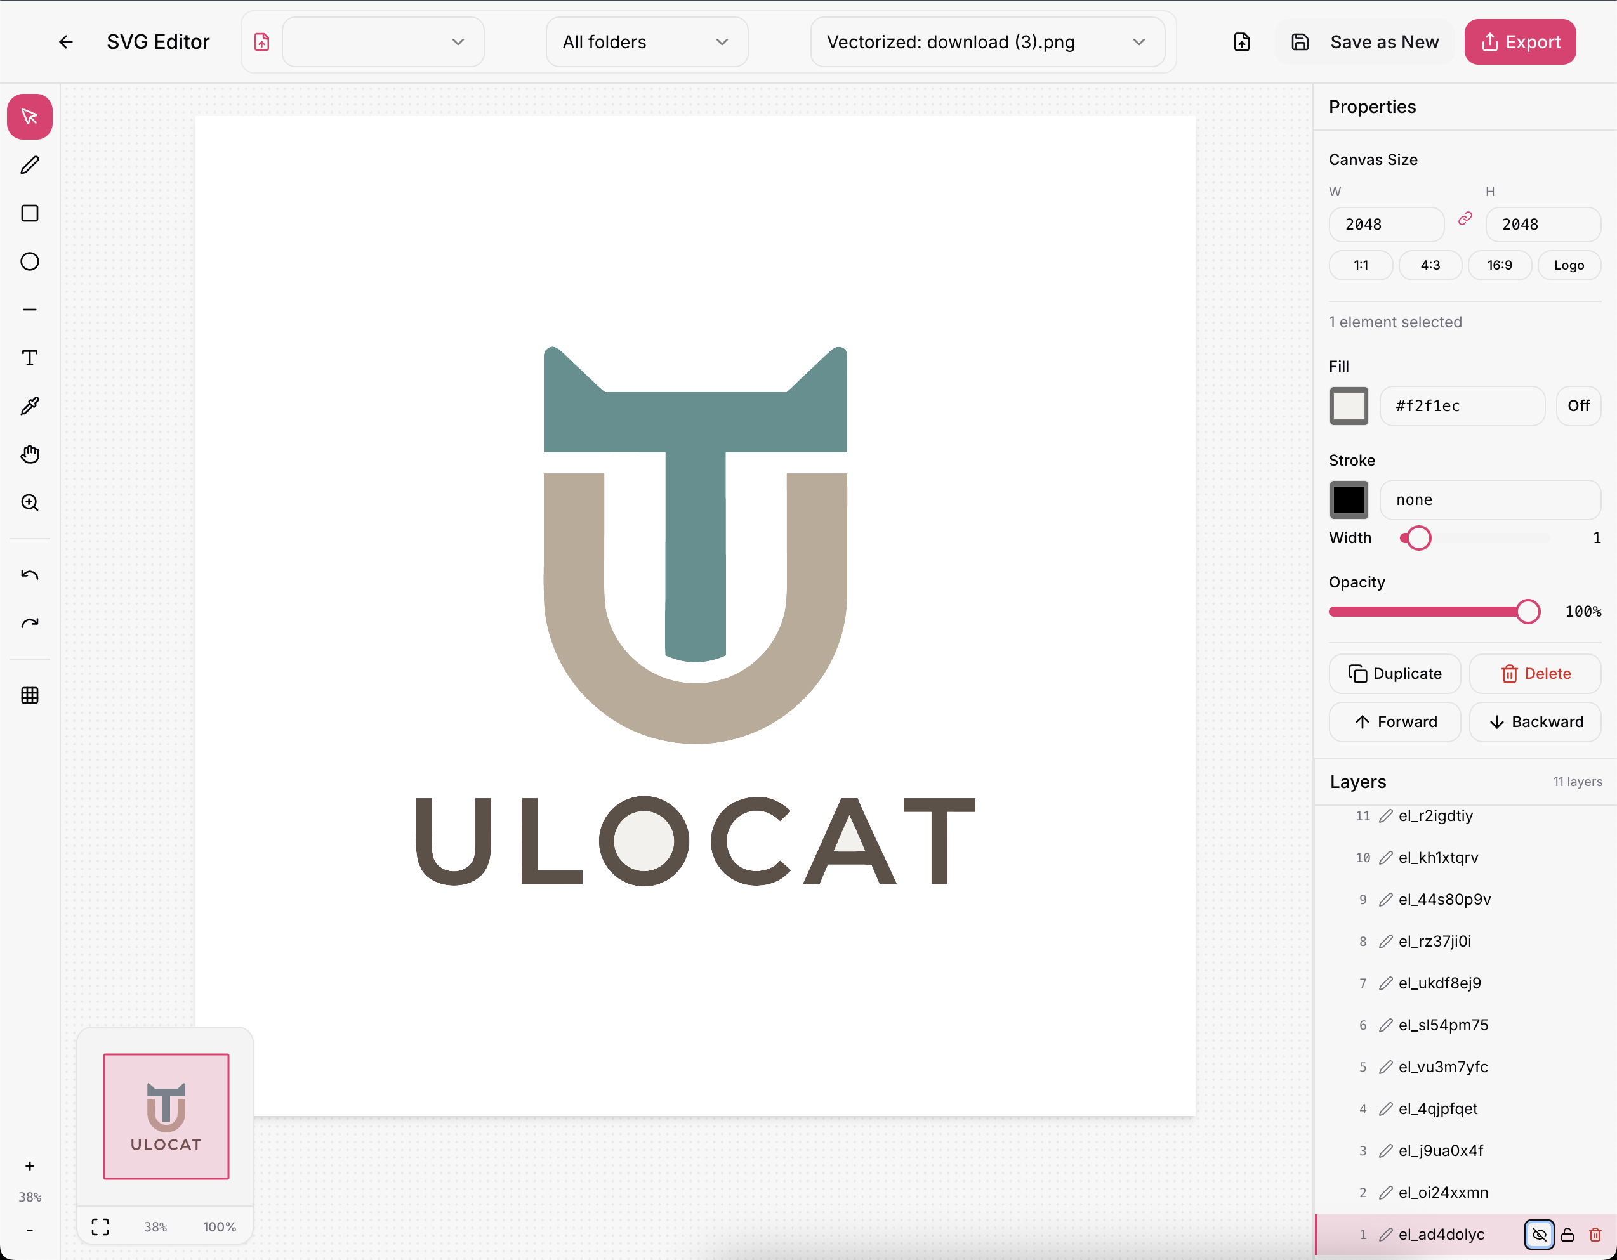Lock the el_ad4dolyc layer

pos(1567,1234)
